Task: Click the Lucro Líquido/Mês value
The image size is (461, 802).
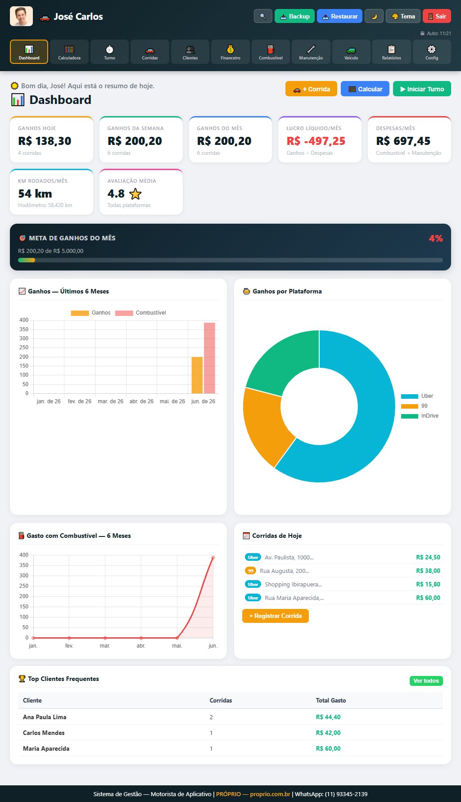Action: click(x=316, y=141)
